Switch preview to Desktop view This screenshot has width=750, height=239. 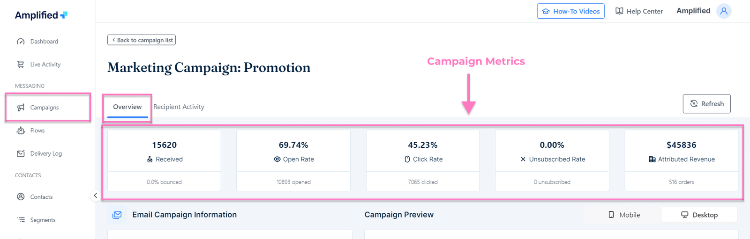699,215
